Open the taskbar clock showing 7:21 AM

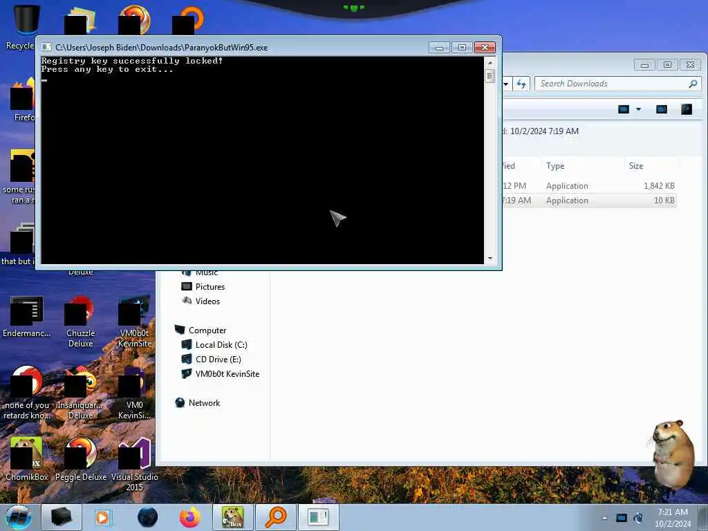click(x=672, y=518)
